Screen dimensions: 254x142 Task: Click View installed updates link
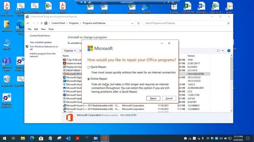click(40, 42)
